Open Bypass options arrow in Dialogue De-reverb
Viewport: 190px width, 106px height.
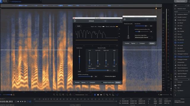coord(137,43)
